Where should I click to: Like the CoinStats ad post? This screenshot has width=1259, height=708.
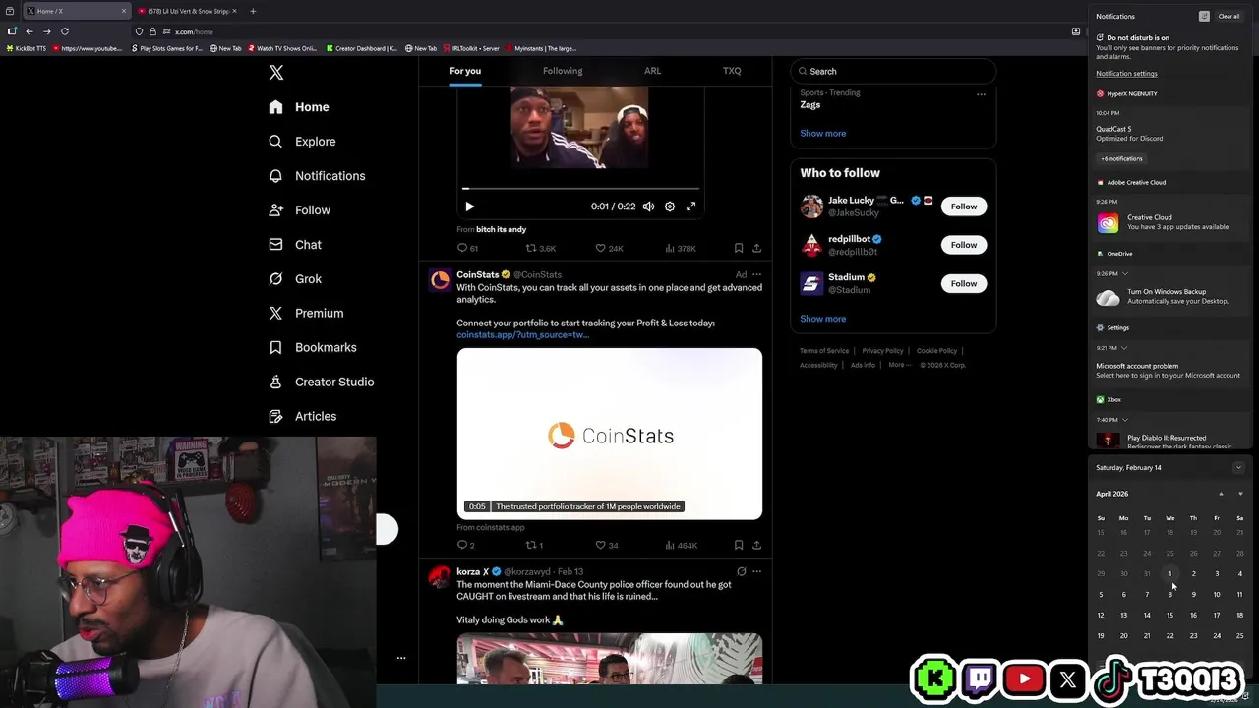point(607,545)
